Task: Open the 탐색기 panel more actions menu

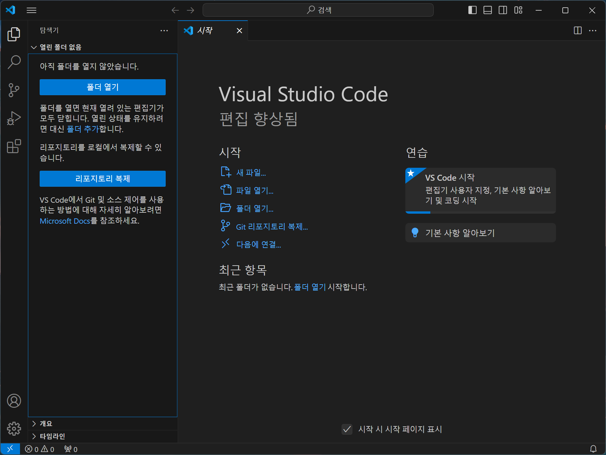Action: [164, 31]
